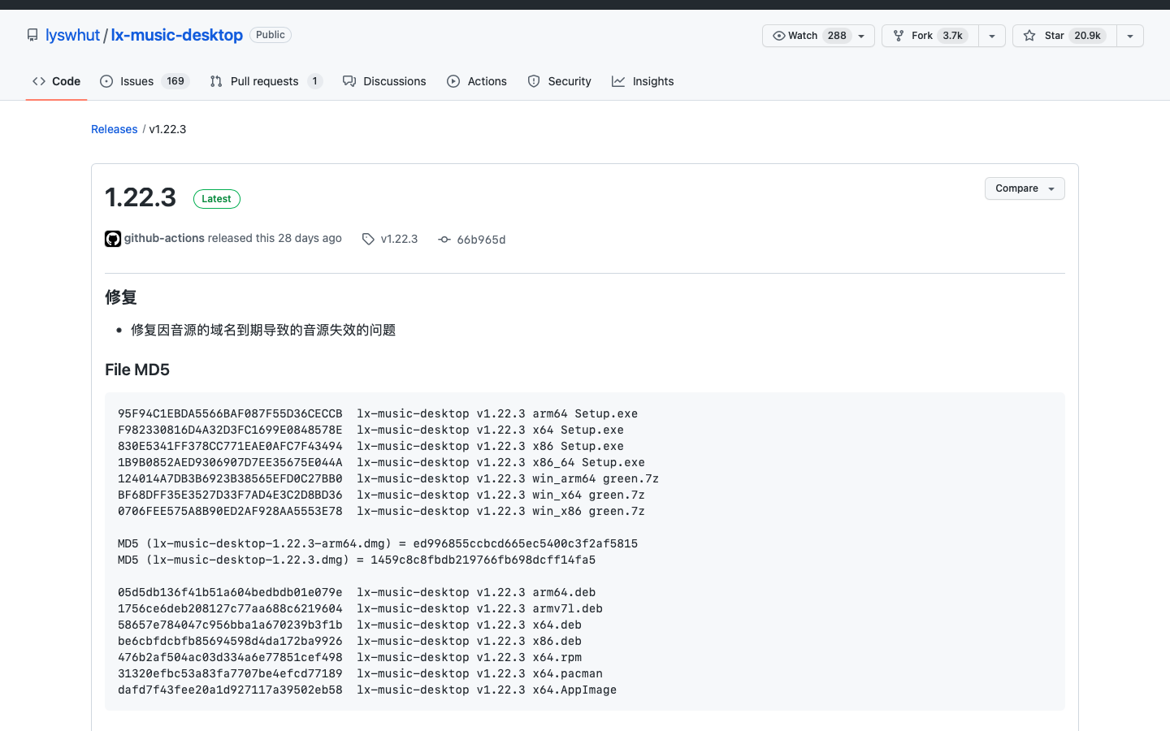1170x731 pixels.
Task: Click the repository icon beside lyswhut
Action: (x=32, y=35)
